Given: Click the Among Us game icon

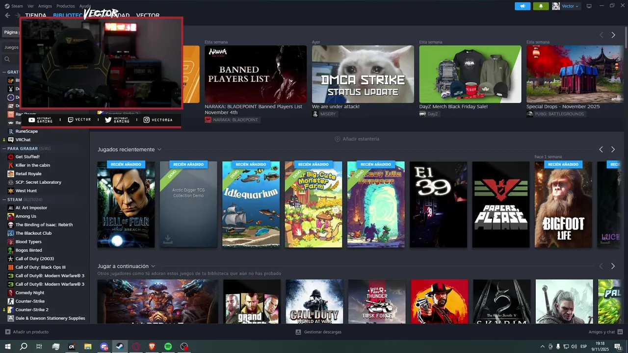Looking at the screenshot, I should tap(11, 216).
